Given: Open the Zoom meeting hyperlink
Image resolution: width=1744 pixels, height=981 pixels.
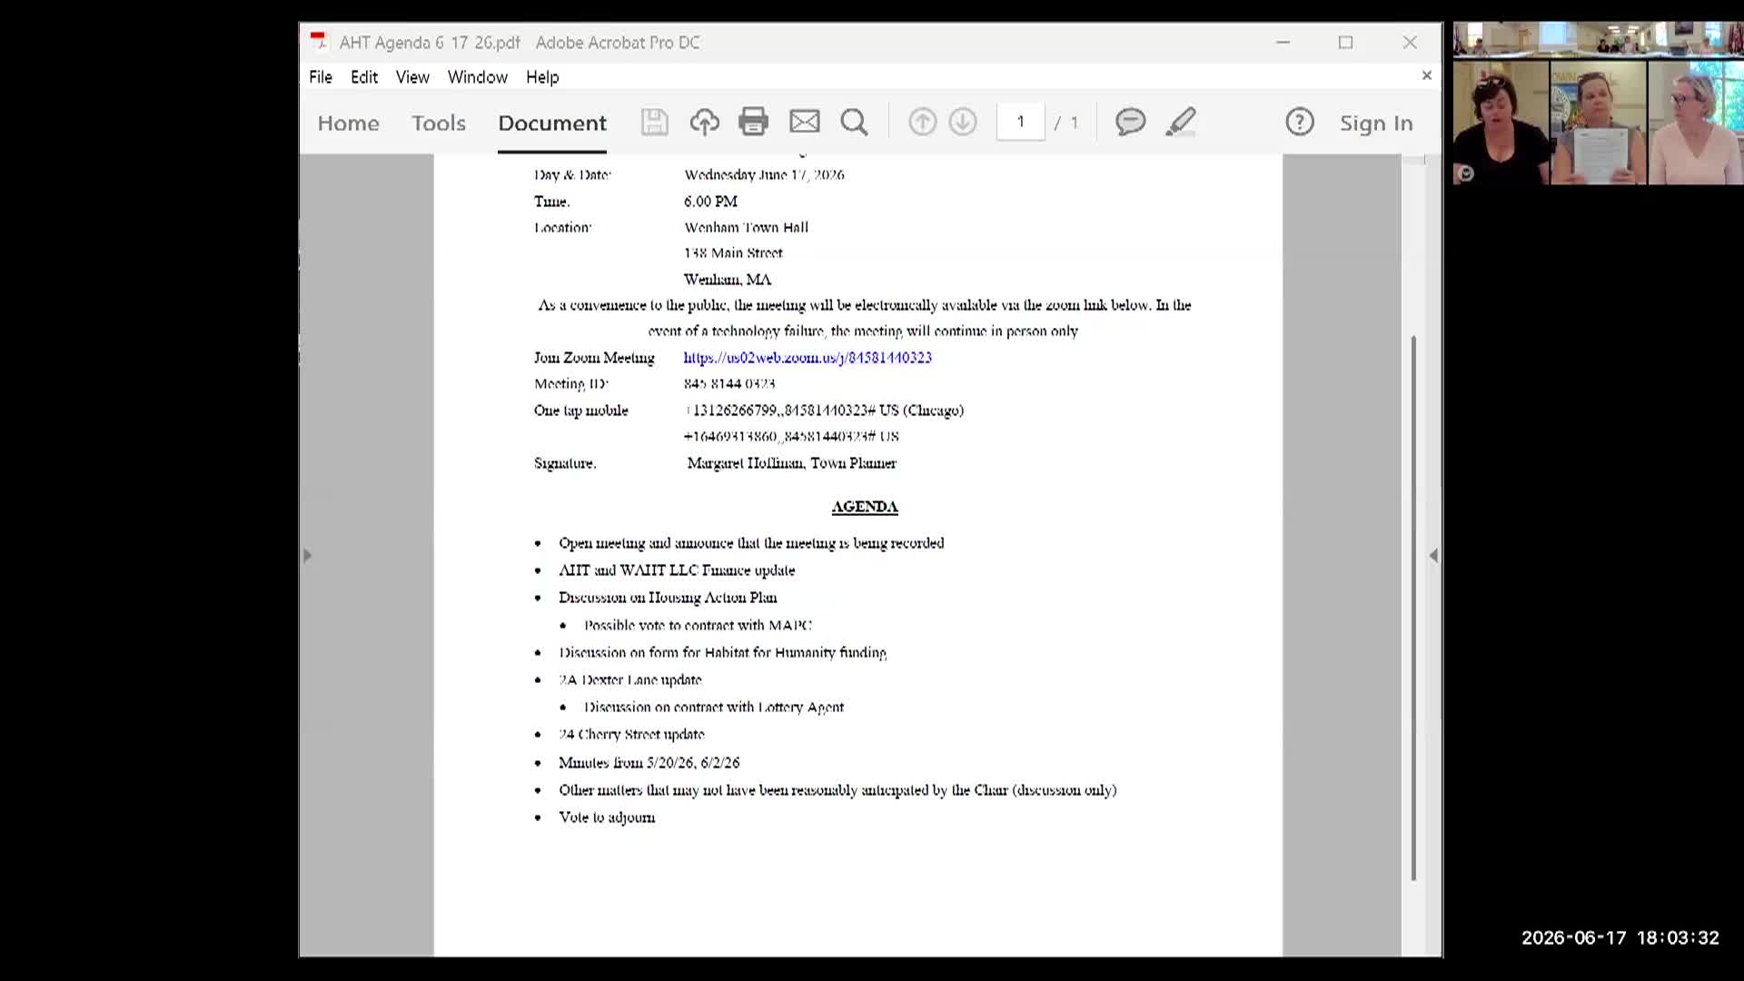Looking at the screenshot, I should pos(808,358).
